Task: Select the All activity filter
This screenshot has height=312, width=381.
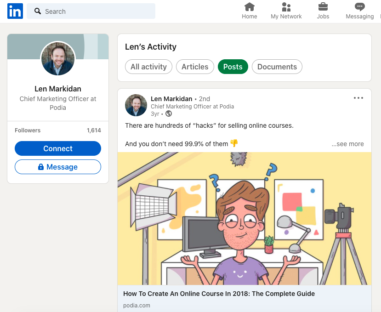Action: (148, 67)
